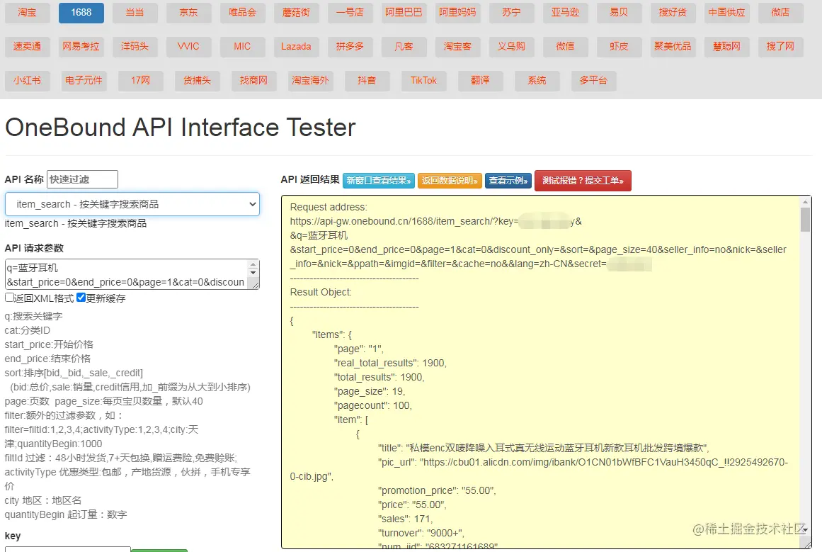Open the 苏宁 platform tab
Viewport: 822px width, 552px height.
click(x=512, y=13)
